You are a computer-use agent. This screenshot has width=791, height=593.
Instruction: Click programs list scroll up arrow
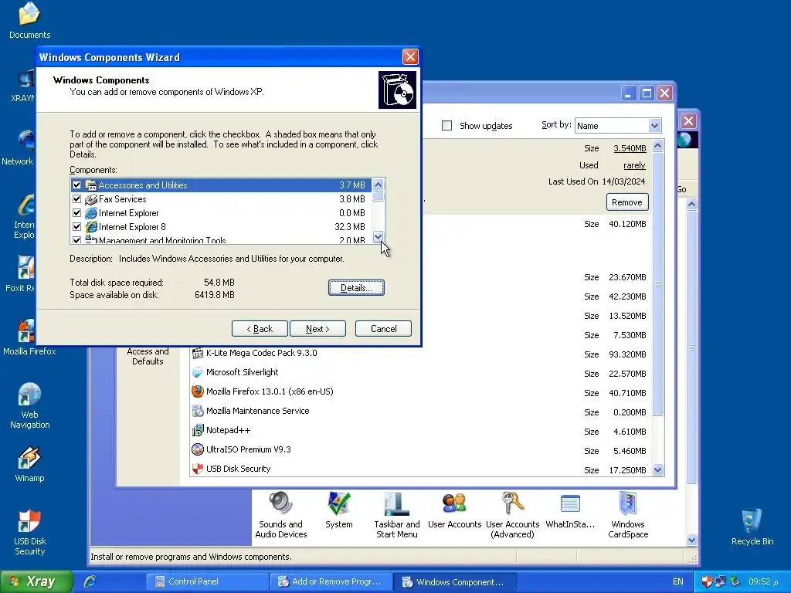coord(657,146)
